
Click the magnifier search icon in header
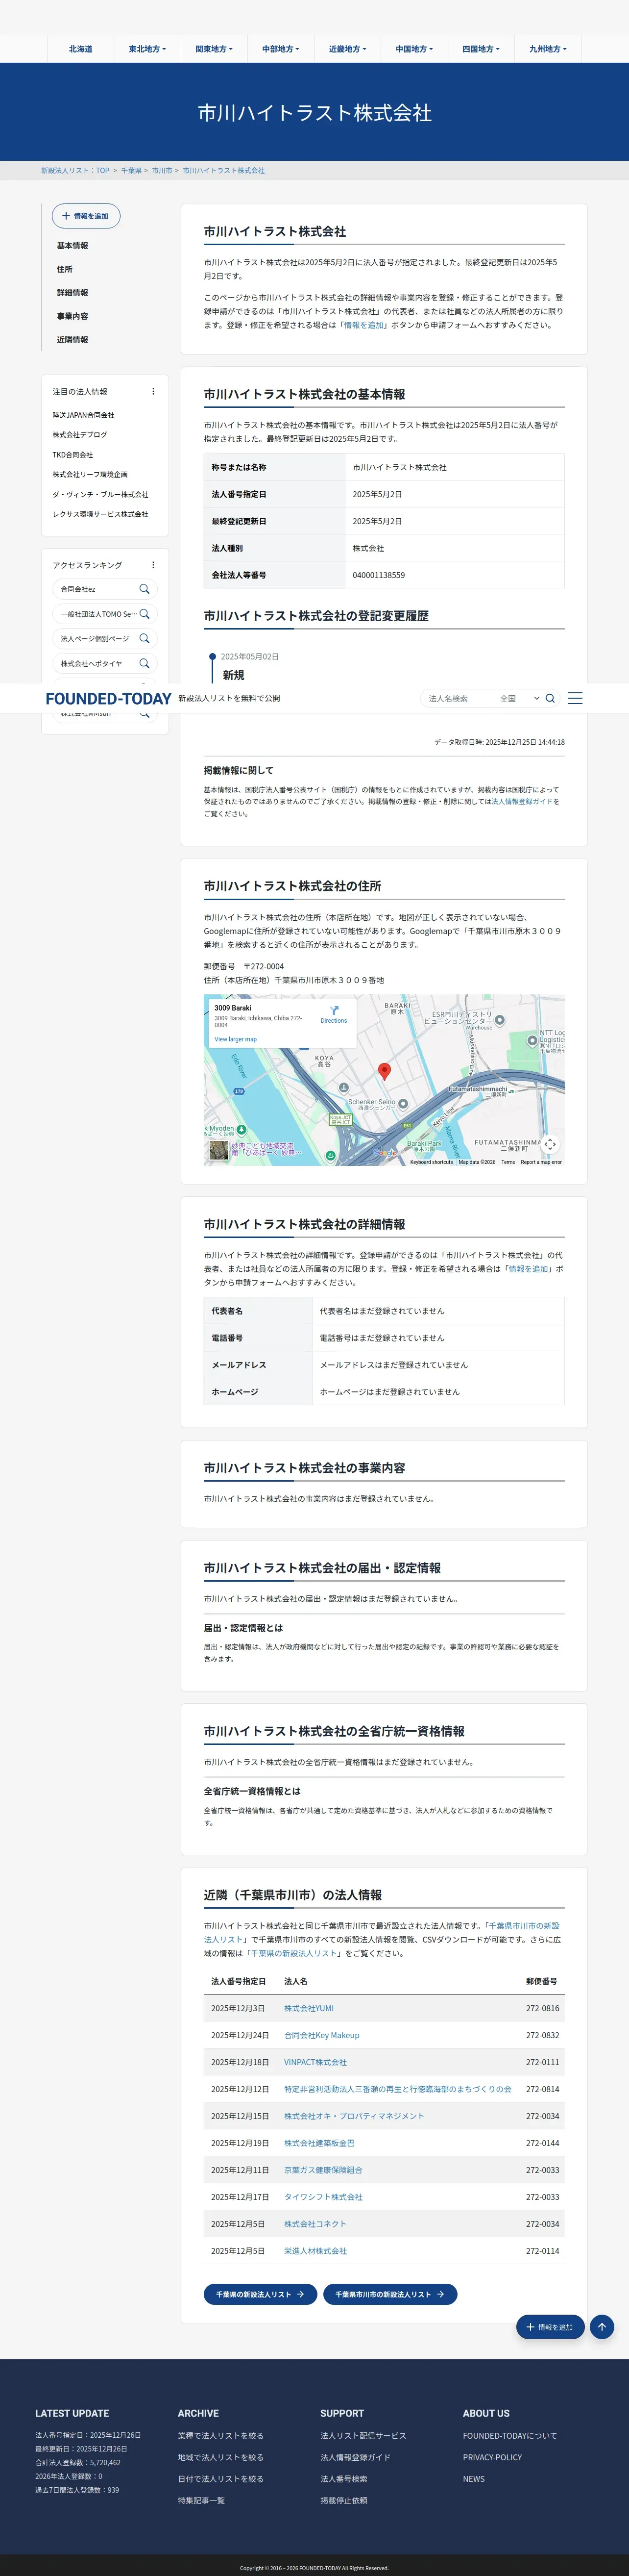click(x=550, y=698)
